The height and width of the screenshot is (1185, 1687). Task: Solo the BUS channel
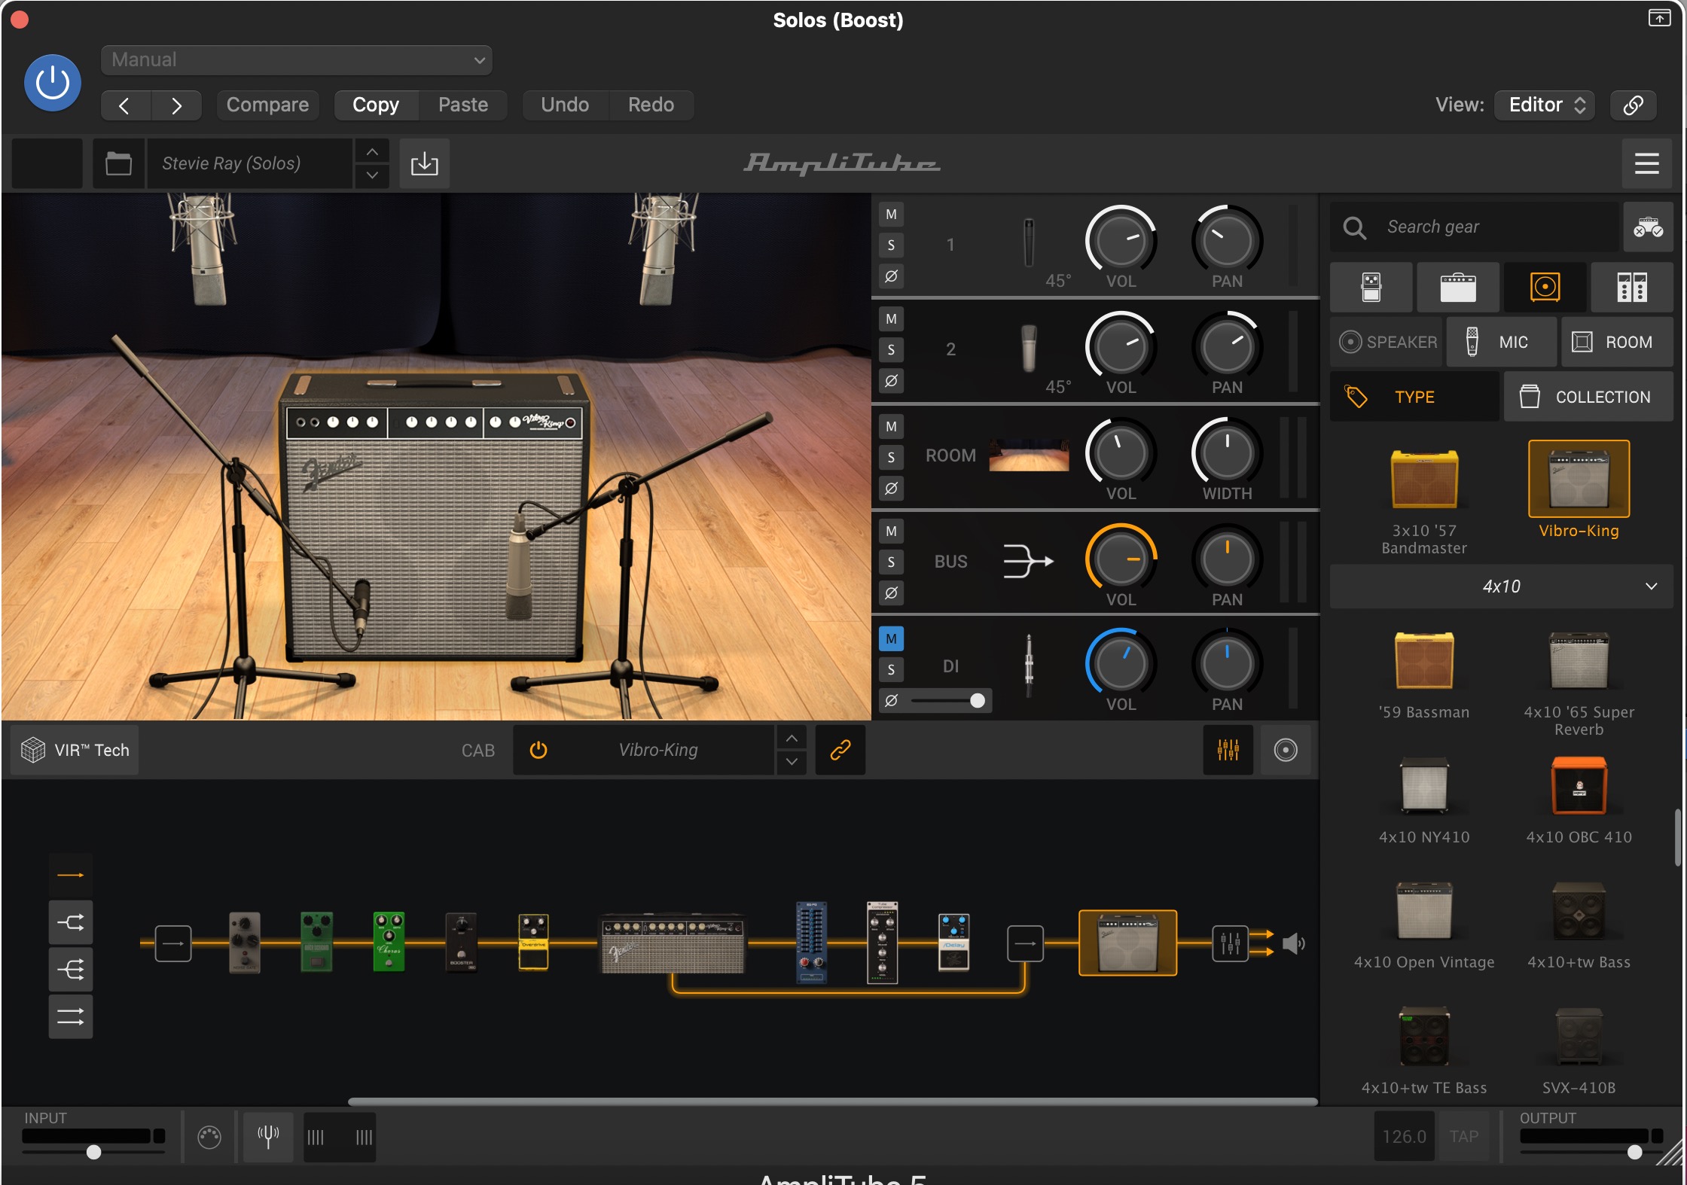891,562
